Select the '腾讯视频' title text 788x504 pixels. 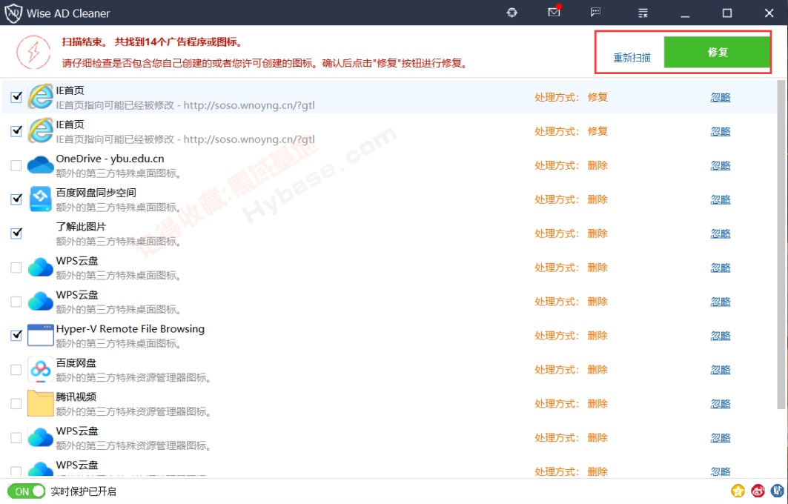tap(76, 397)
